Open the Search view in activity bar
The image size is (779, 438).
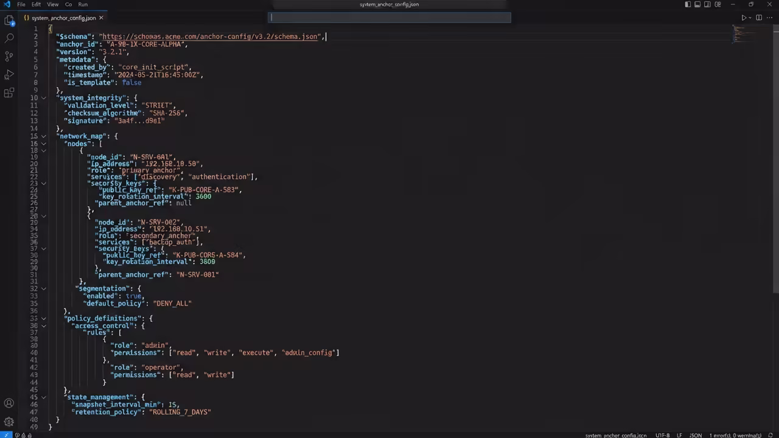click(9, 38)
